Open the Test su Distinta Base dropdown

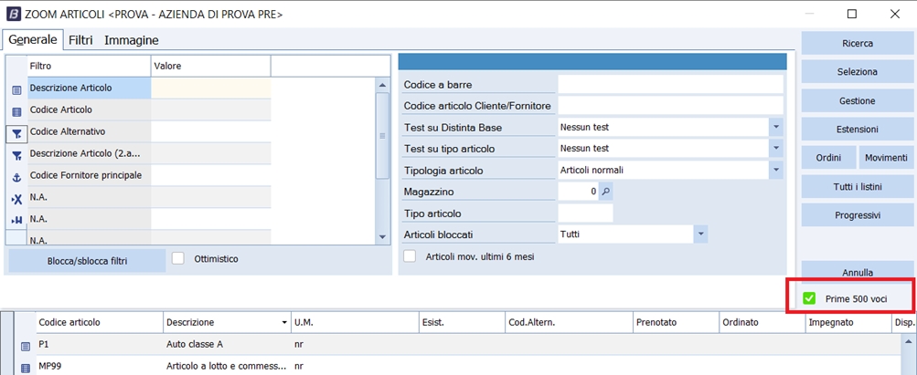pyautogui.click(x=776, y=127)
